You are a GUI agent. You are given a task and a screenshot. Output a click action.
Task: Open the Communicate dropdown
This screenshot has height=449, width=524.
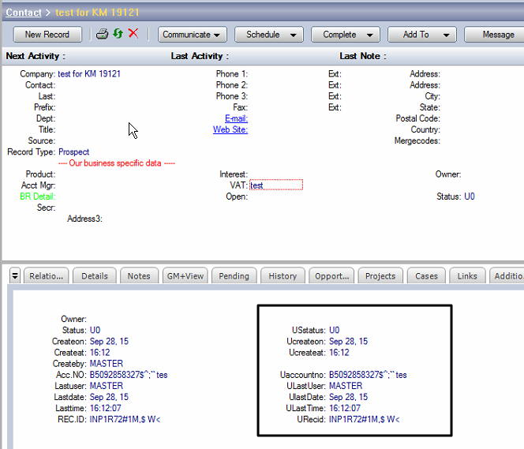pyautogui.click(x=193, y=35)
